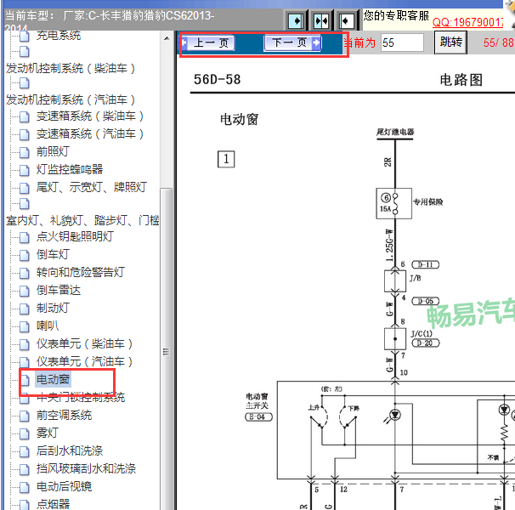Click the page icon beside 挡风玻璃刮水和洗涤
The height and width of the screenshot is (510, 515).
coord(25,469)
